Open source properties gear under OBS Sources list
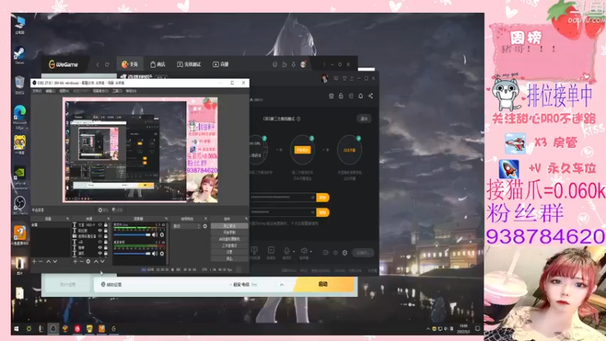The width and height of the screenshot is (606, 341). coord(88,261)
